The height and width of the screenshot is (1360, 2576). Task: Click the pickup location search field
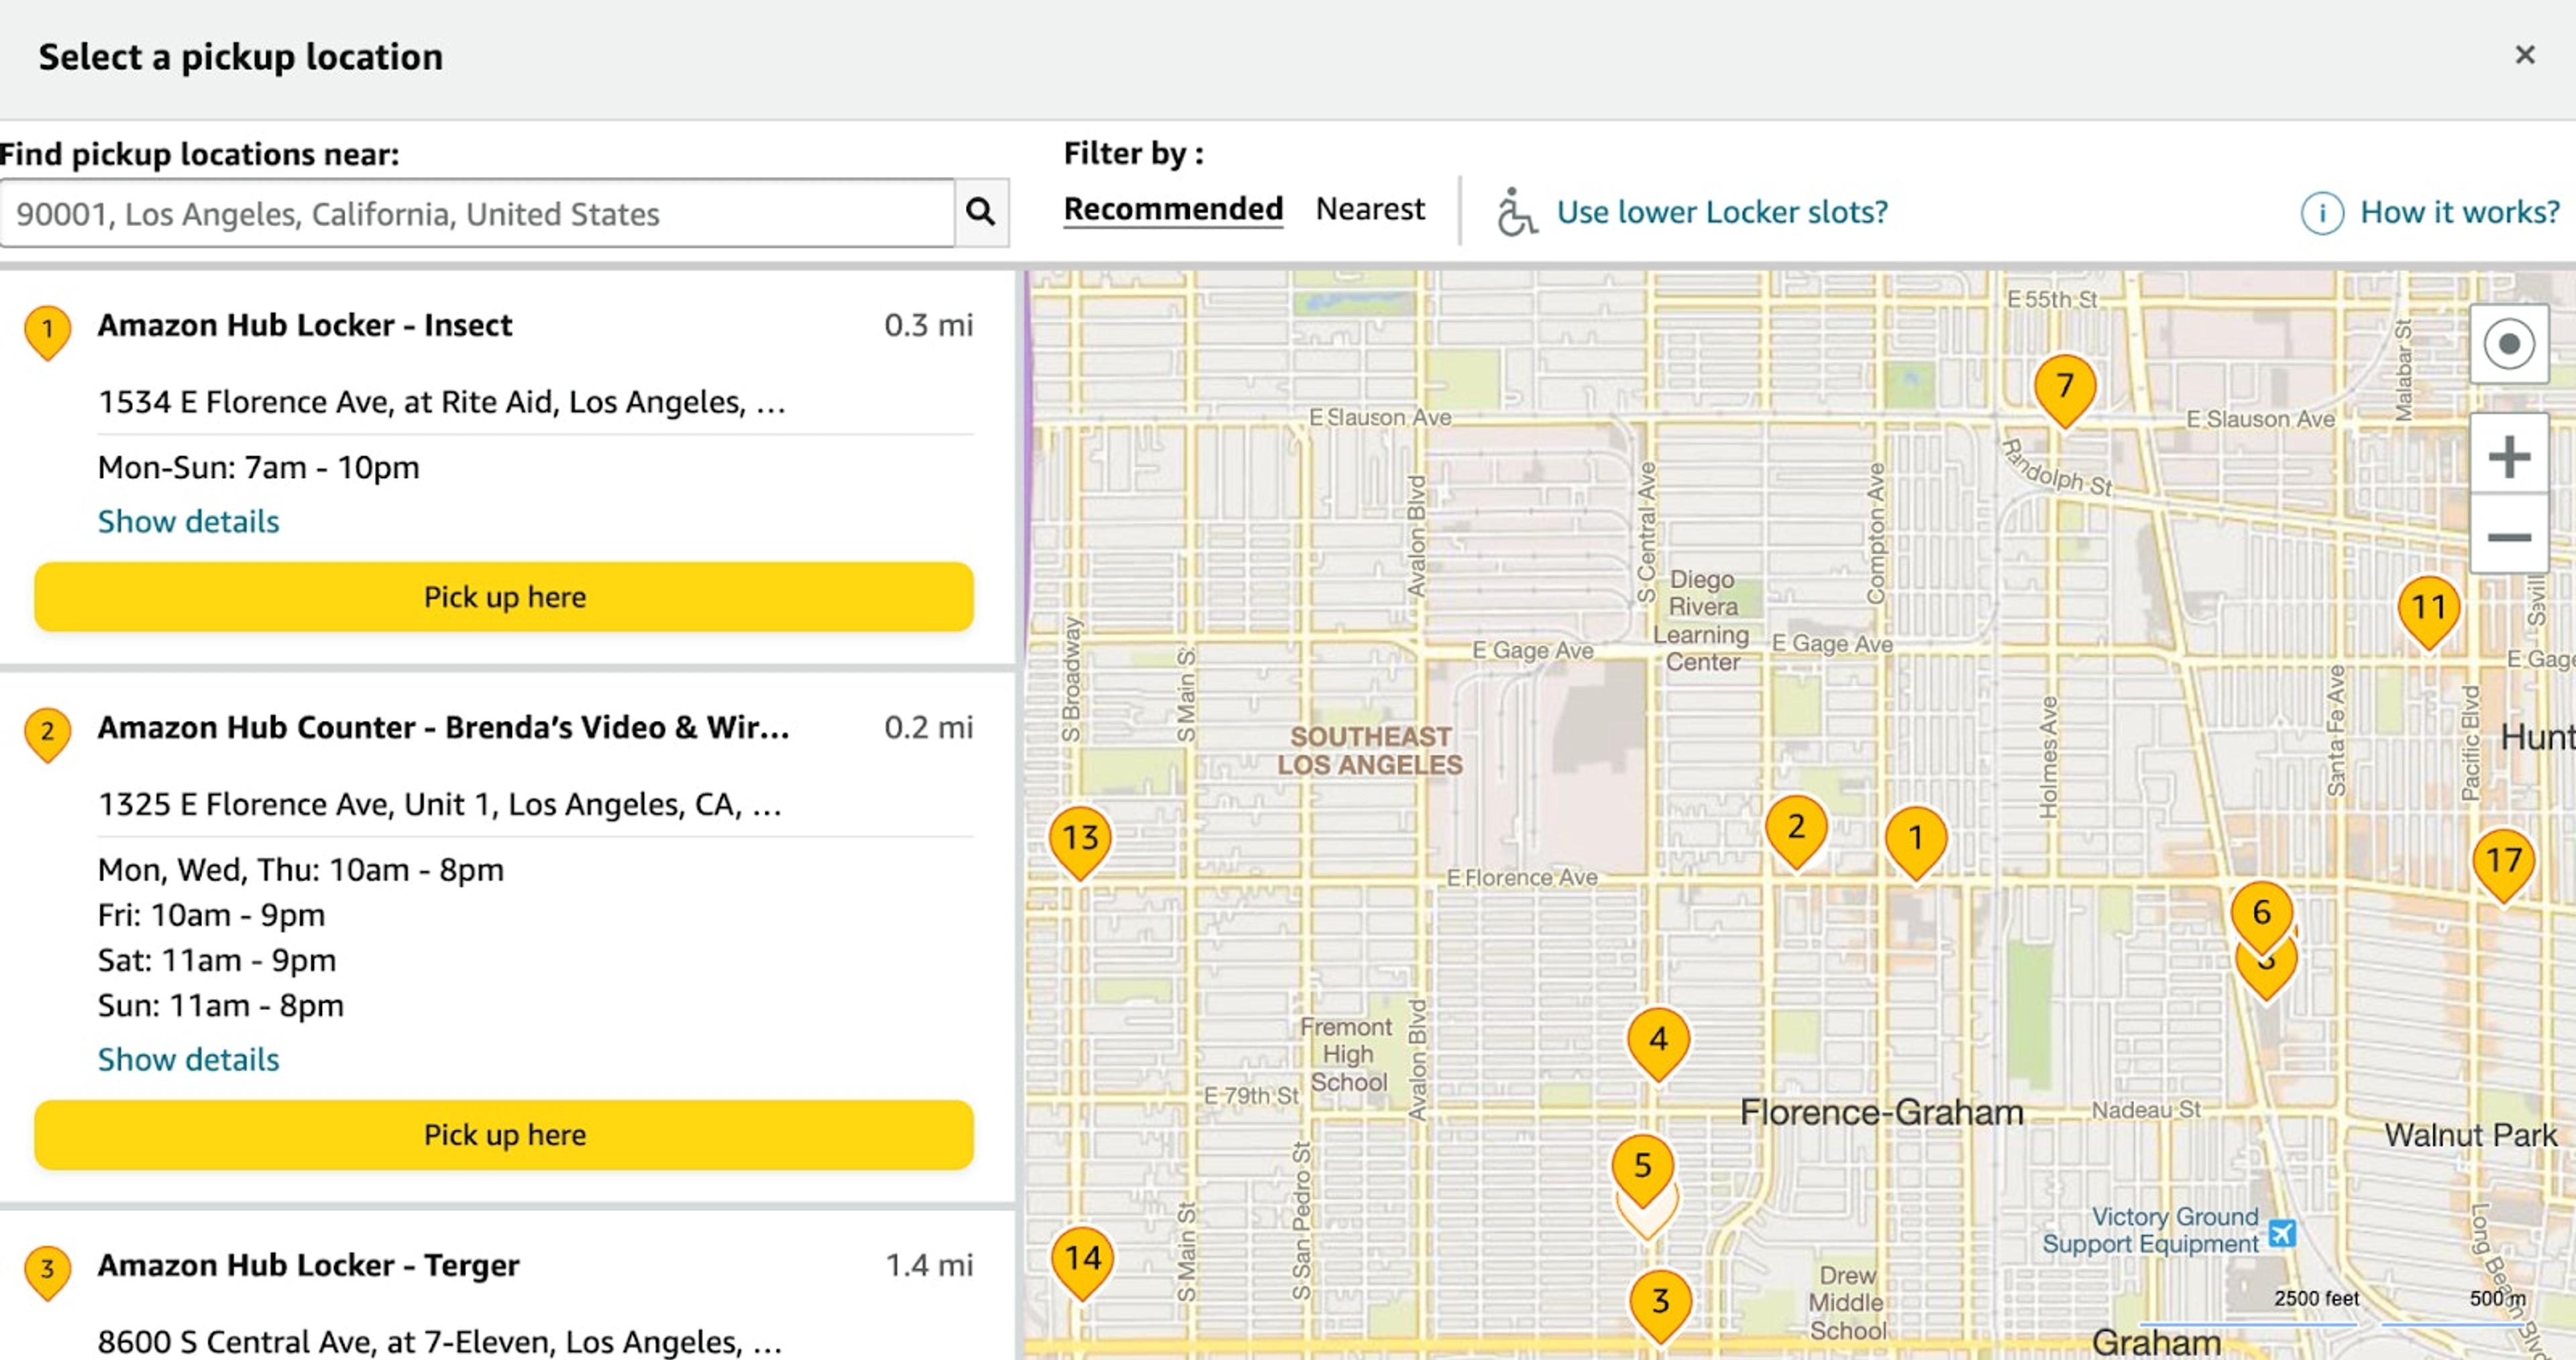(x=477, y=213)
